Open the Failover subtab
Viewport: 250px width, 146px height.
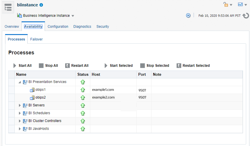click(36, 39)
